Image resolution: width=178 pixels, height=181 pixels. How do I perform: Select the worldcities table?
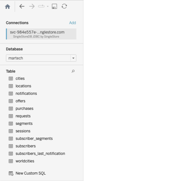(25, 161)
